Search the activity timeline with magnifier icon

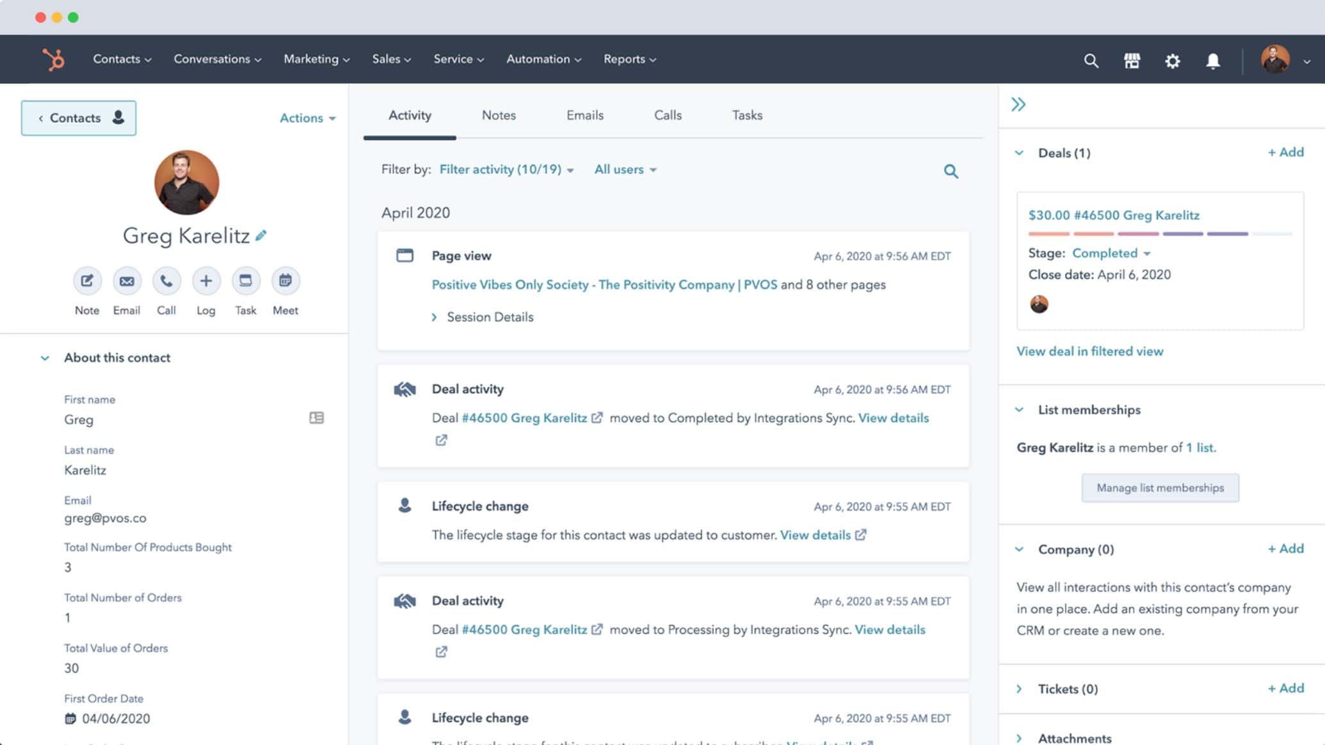[951, 171]
